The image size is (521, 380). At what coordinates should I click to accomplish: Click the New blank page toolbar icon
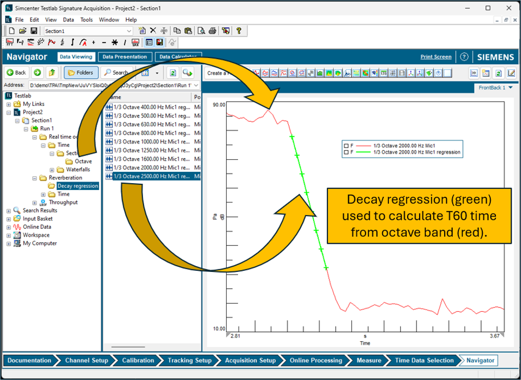12,31
